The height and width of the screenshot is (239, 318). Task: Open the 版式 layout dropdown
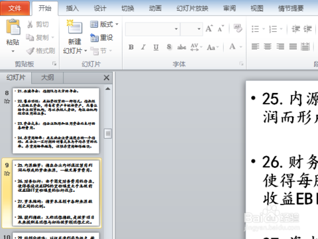tap(104, 24)
